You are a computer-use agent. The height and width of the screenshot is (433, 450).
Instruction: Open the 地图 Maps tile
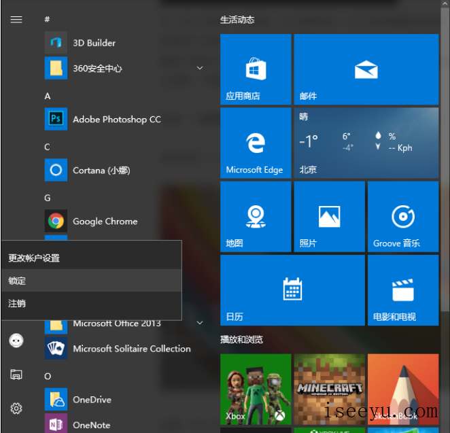[256, 217]
